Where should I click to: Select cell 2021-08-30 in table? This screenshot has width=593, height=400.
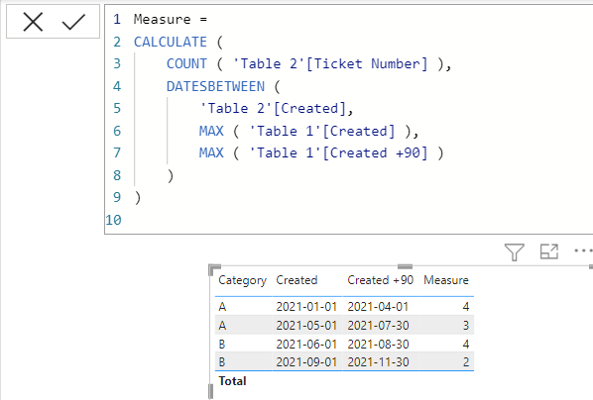pyautogui.click(x=378, y=345)
